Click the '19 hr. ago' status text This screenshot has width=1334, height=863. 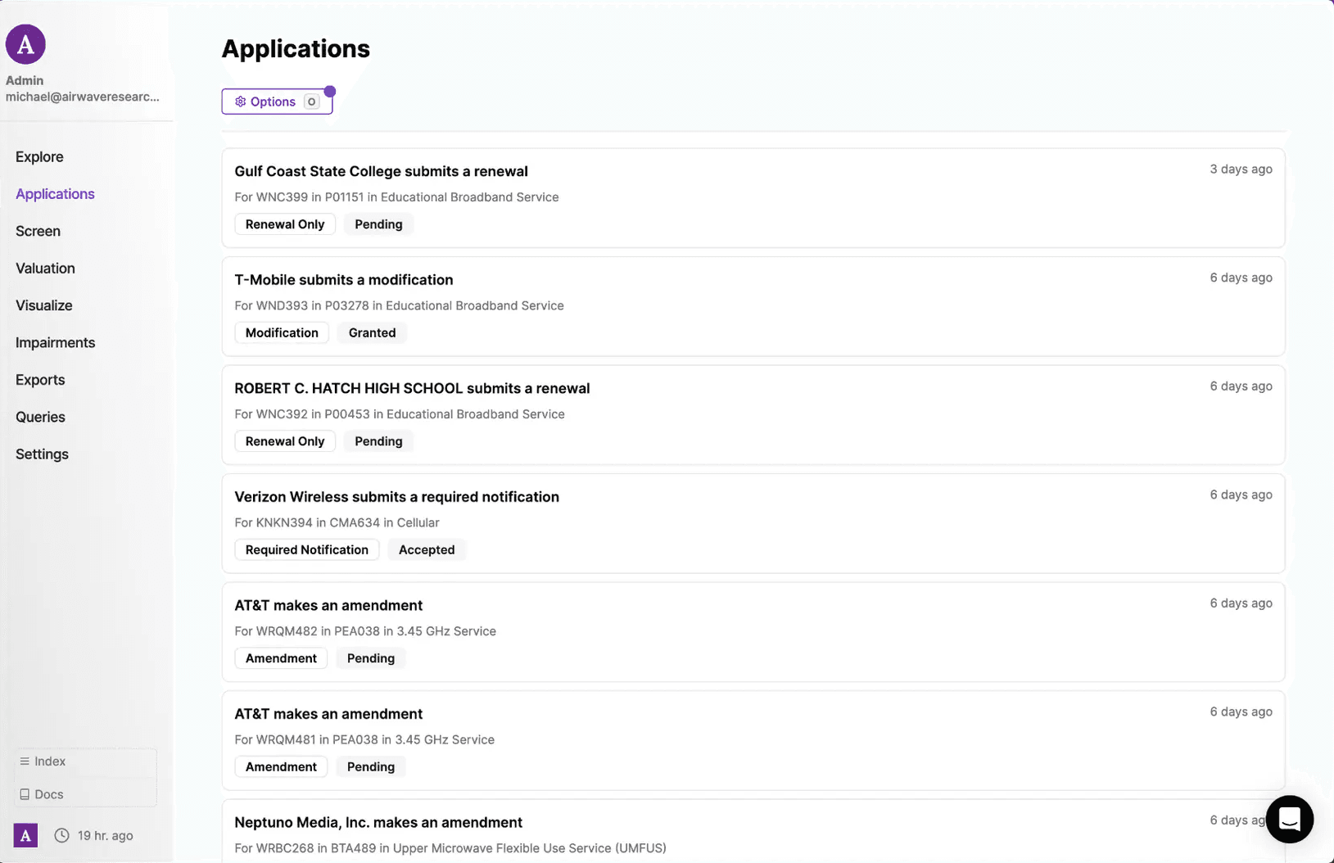pos(105,835)
